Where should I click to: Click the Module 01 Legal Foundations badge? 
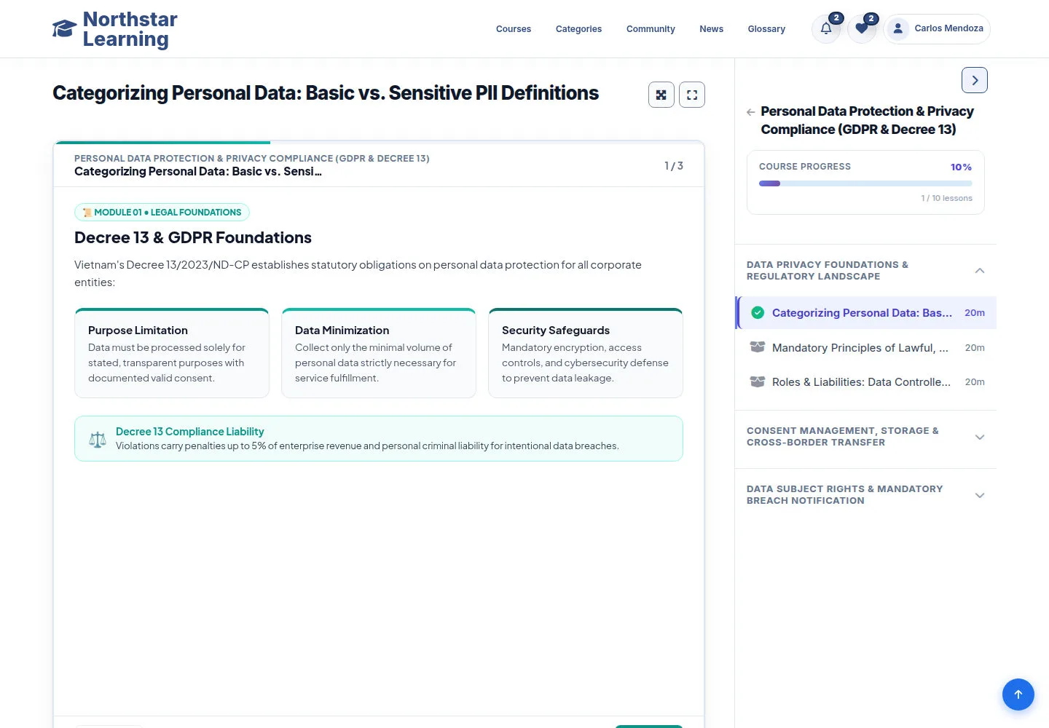[162, 212]
